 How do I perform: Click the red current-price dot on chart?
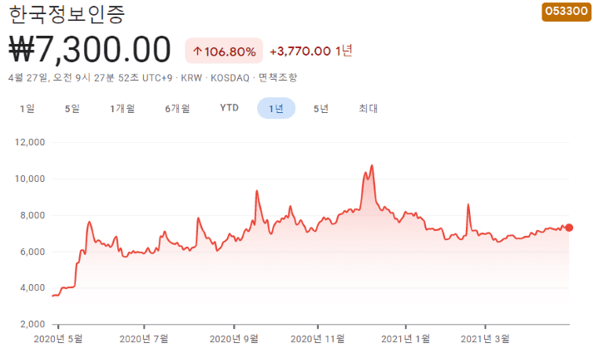click(x=569, y=228)
